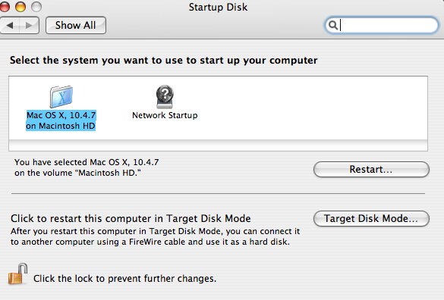Click the Startup Disk window title
Image resolution: width=444 pixels, height=300 pixels.
[x=218, y=7]
